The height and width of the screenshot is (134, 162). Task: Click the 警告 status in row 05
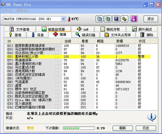pyautogui.click(x=141, y=57)
